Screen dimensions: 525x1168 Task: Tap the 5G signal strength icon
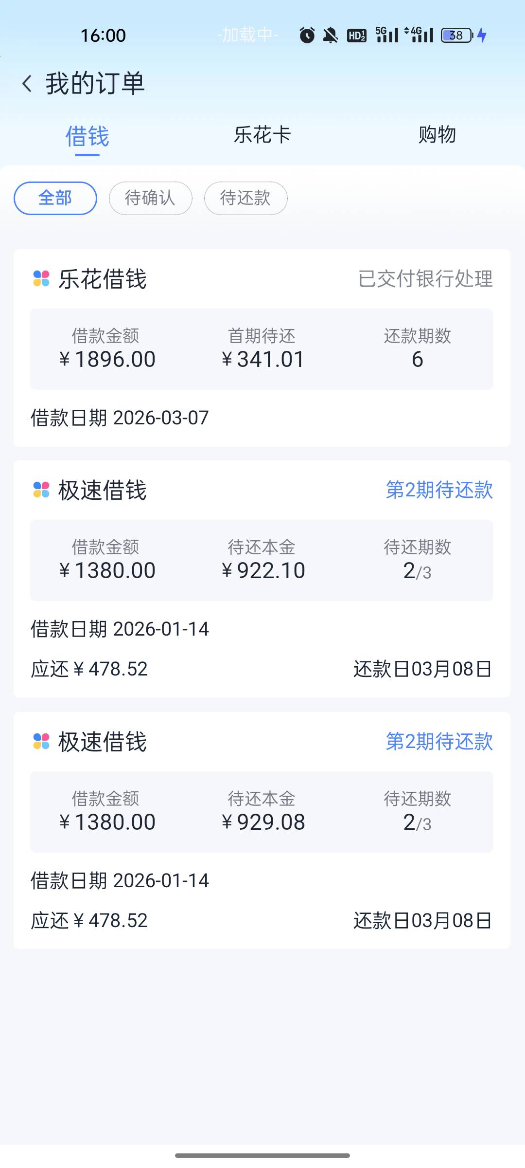click(x=387, y=35)
